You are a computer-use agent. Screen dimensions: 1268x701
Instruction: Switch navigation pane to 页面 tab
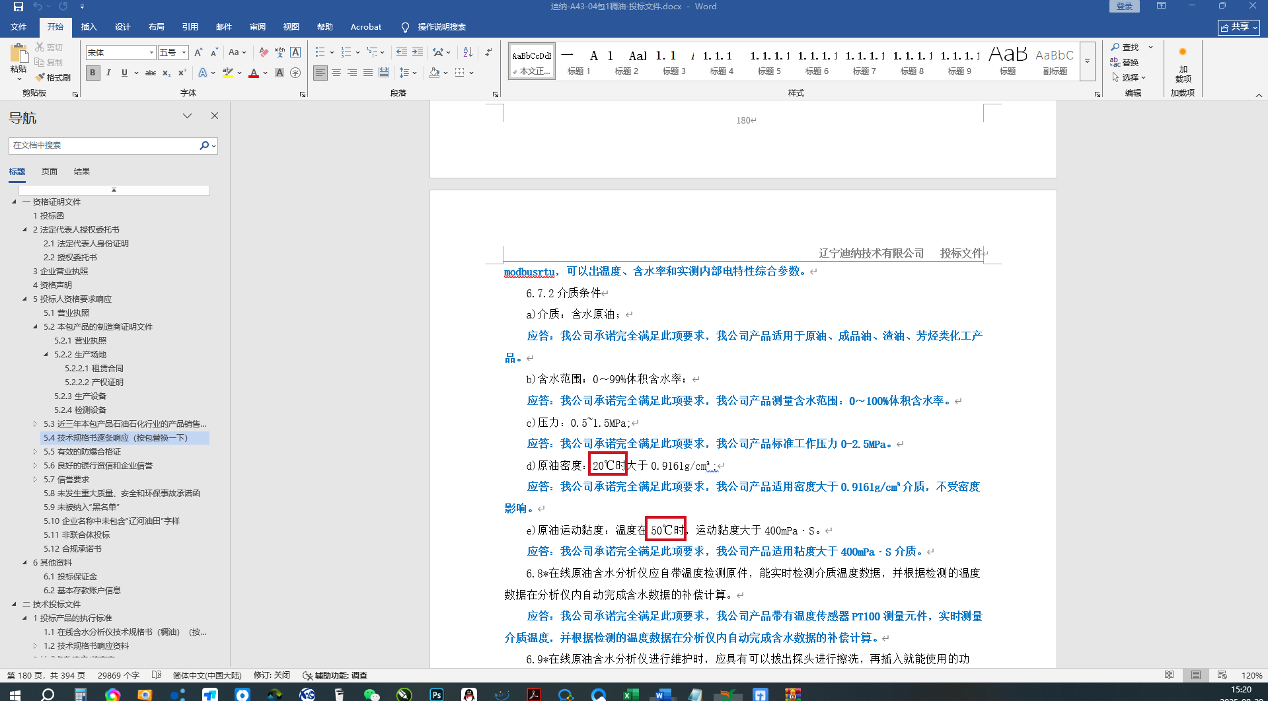coord(50,171)
